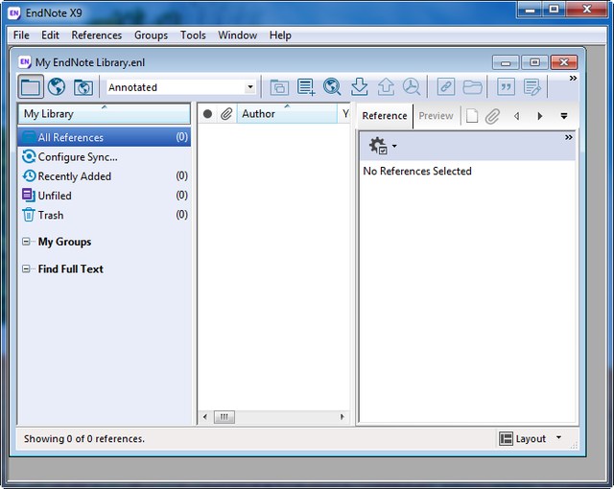Open the References menu
Viewport: 614px width, 489px height.
97,35
